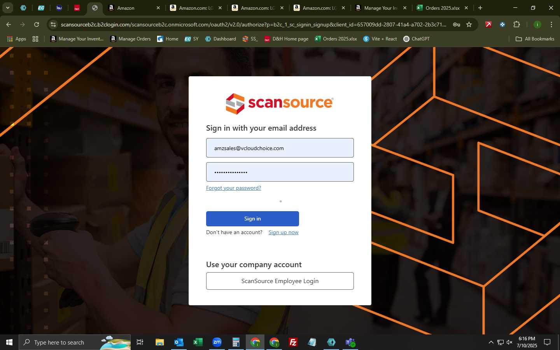The width and height of the screenshot is (560, 350).
Task: Open the Extensions puzzle menu
Action: point(516,24)
